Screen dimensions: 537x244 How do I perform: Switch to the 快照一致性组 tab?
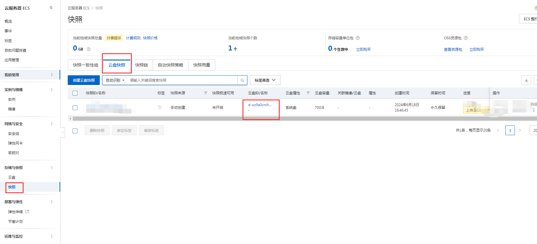[x=86, y=65]
